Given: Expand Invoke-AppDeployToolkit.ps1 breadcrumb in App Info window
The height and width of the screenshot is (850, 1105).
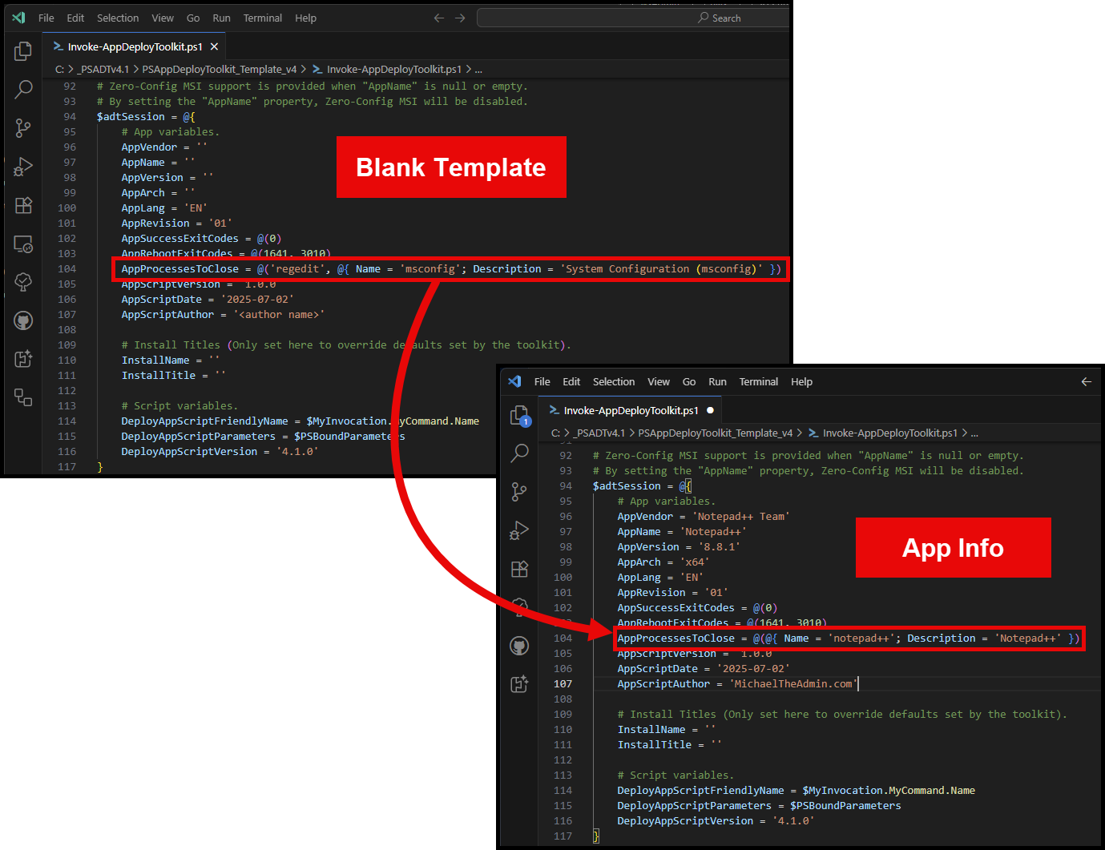Looking at the screenshot, I should (x=889, y=433).
